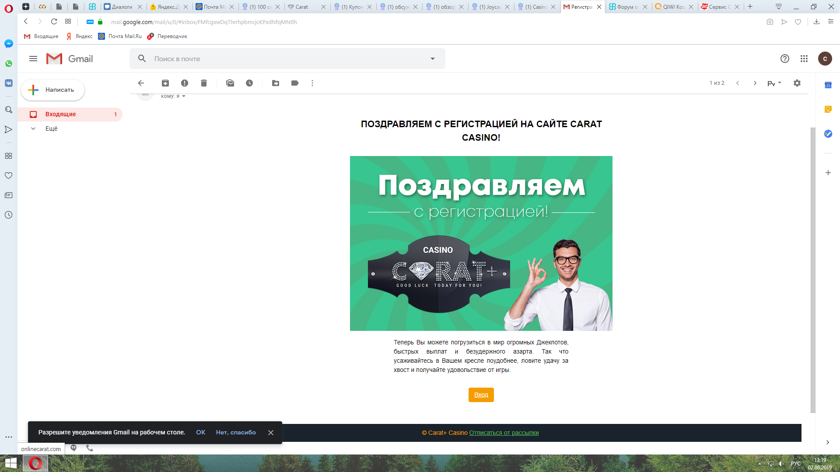This screenshot has height=472, width=840.
Task: Open Google Keep side panel
Action: 828,109
